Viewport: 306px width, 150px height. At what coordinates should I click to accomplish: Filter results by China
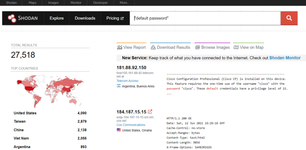pos(19,130)
